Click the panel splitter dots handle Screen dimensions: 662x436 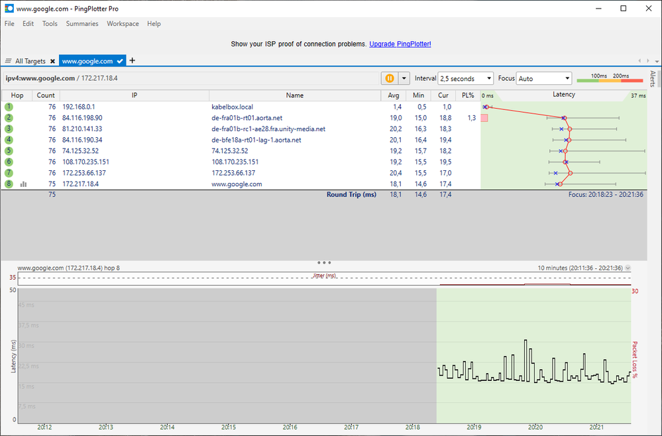coord(324,262)
